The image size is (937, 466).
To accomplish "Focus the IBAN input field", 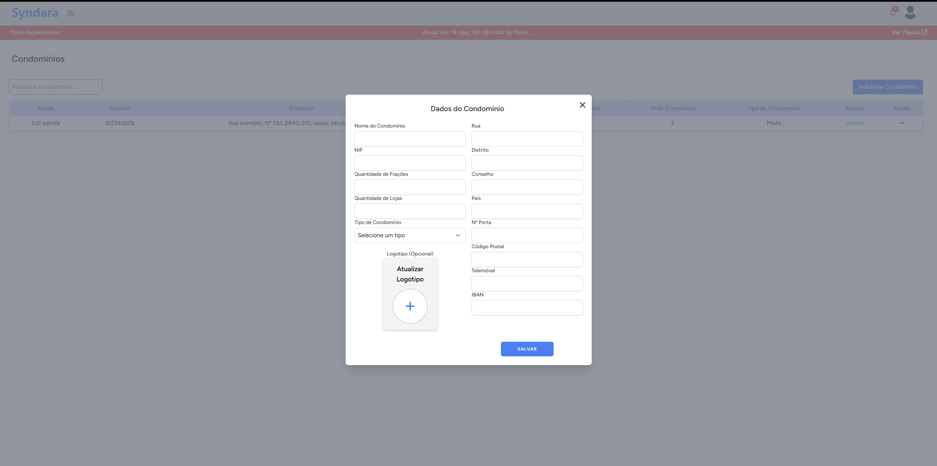I will (527, 308).
